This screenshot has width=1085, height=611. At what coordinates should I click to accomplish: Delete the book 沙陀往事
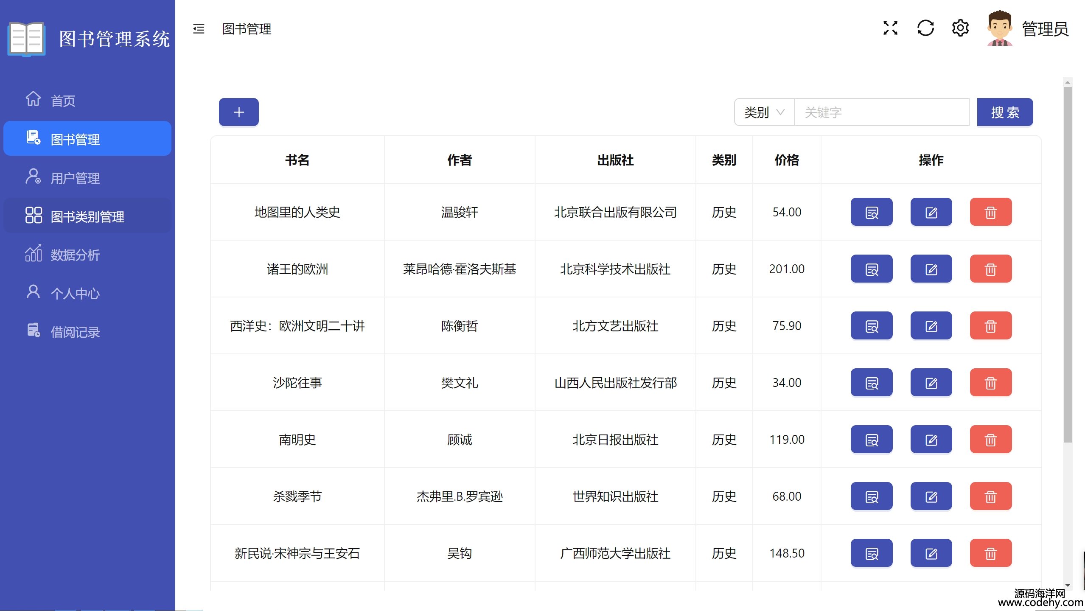coord(991,382)
